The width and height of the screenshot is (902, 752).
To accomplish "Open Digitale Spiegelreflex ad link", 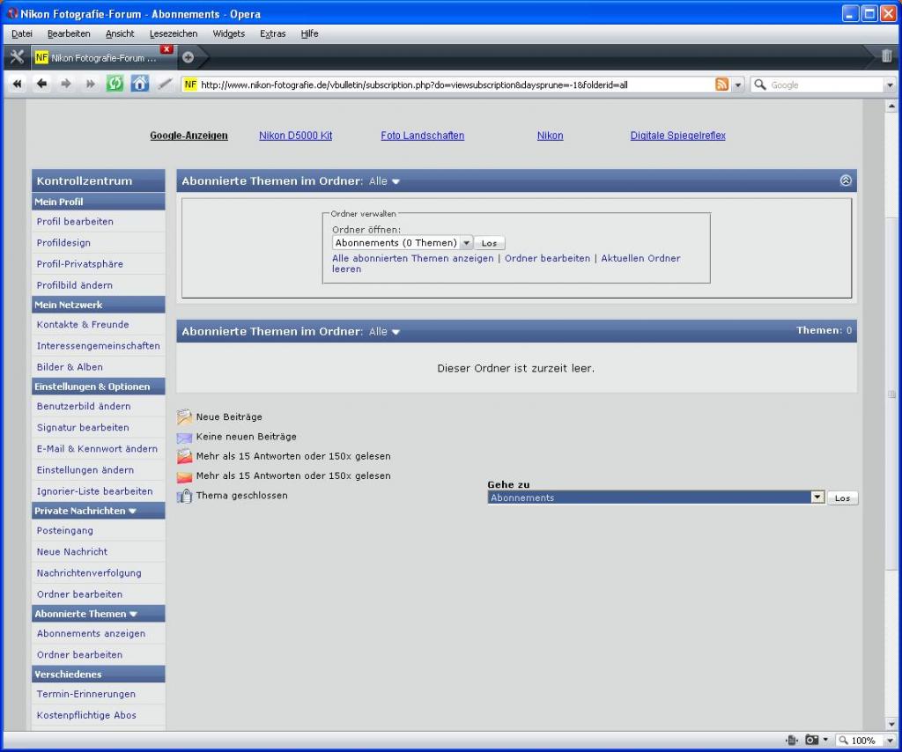I will tap(677, 136).
